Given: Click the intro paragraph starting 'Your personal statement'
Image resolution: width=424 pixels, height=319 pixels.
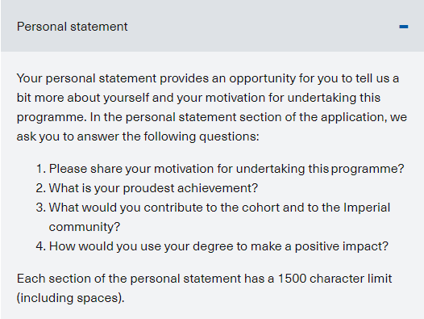Looking at the screenshot, I should coord(212,107).
